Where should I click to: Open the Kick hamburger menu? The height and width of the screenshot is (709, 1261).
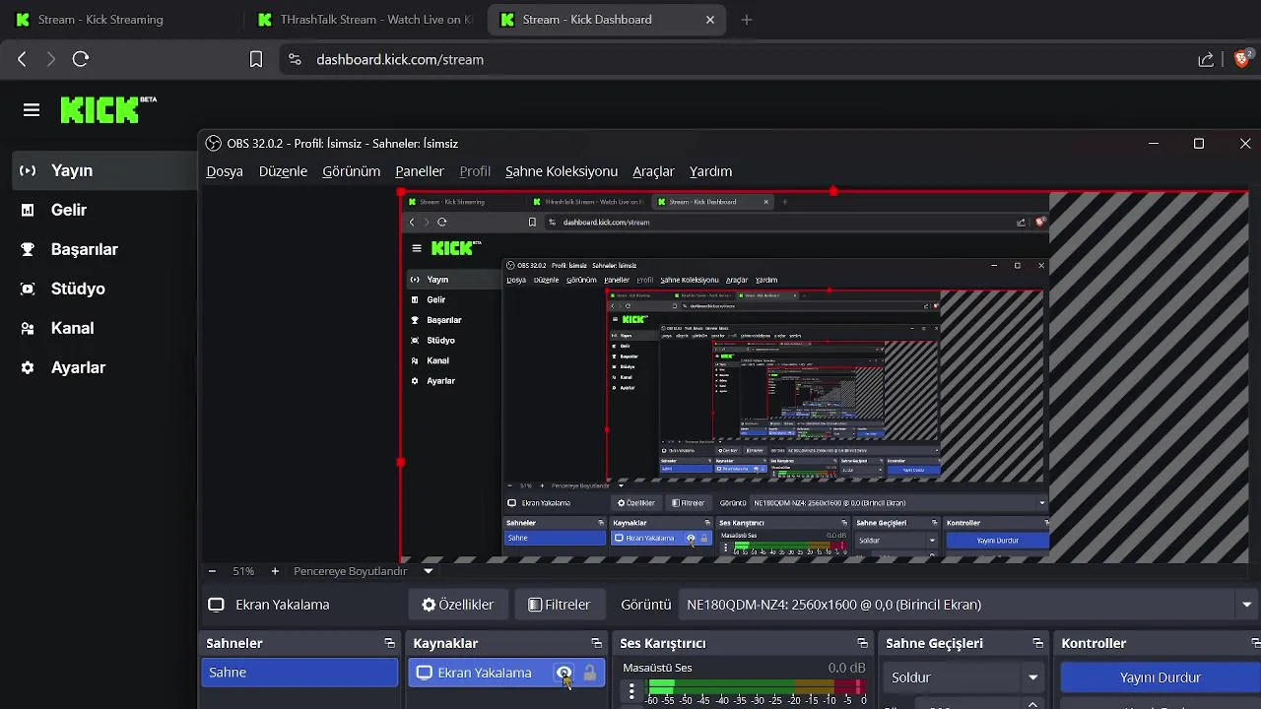tap(32, 110)
